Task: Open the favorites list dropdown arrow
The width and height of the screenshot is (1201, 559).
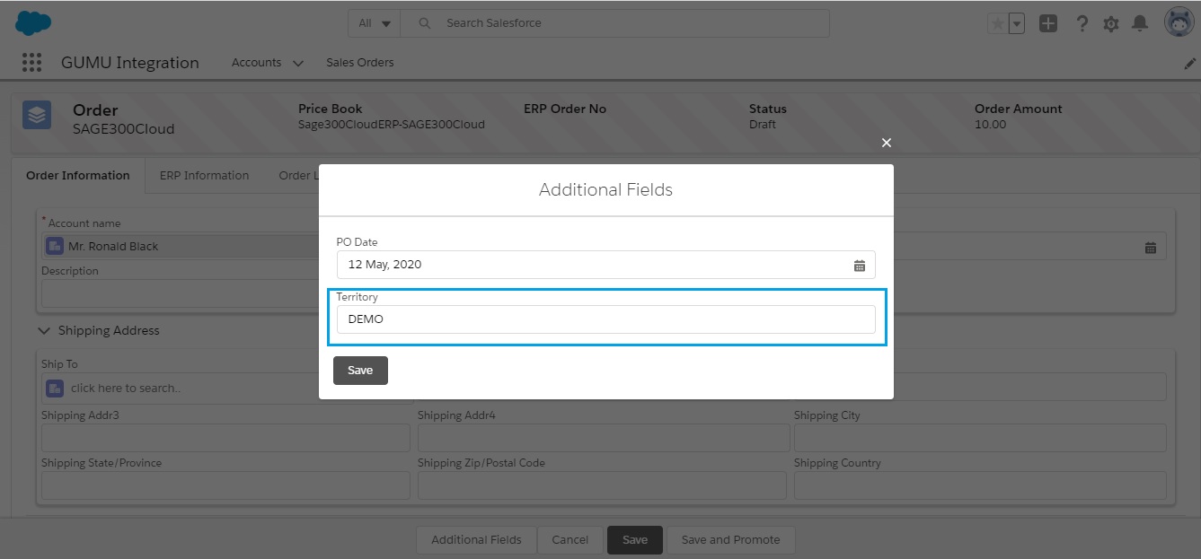Action: 1017,24
